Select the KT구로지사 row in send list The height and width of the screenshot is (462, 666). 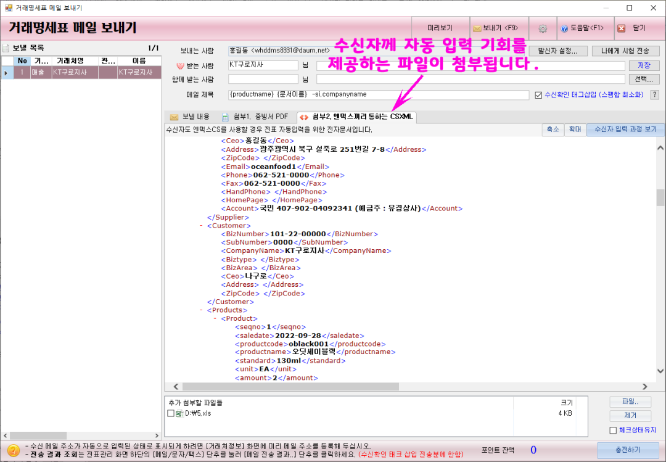pos(81,72)
